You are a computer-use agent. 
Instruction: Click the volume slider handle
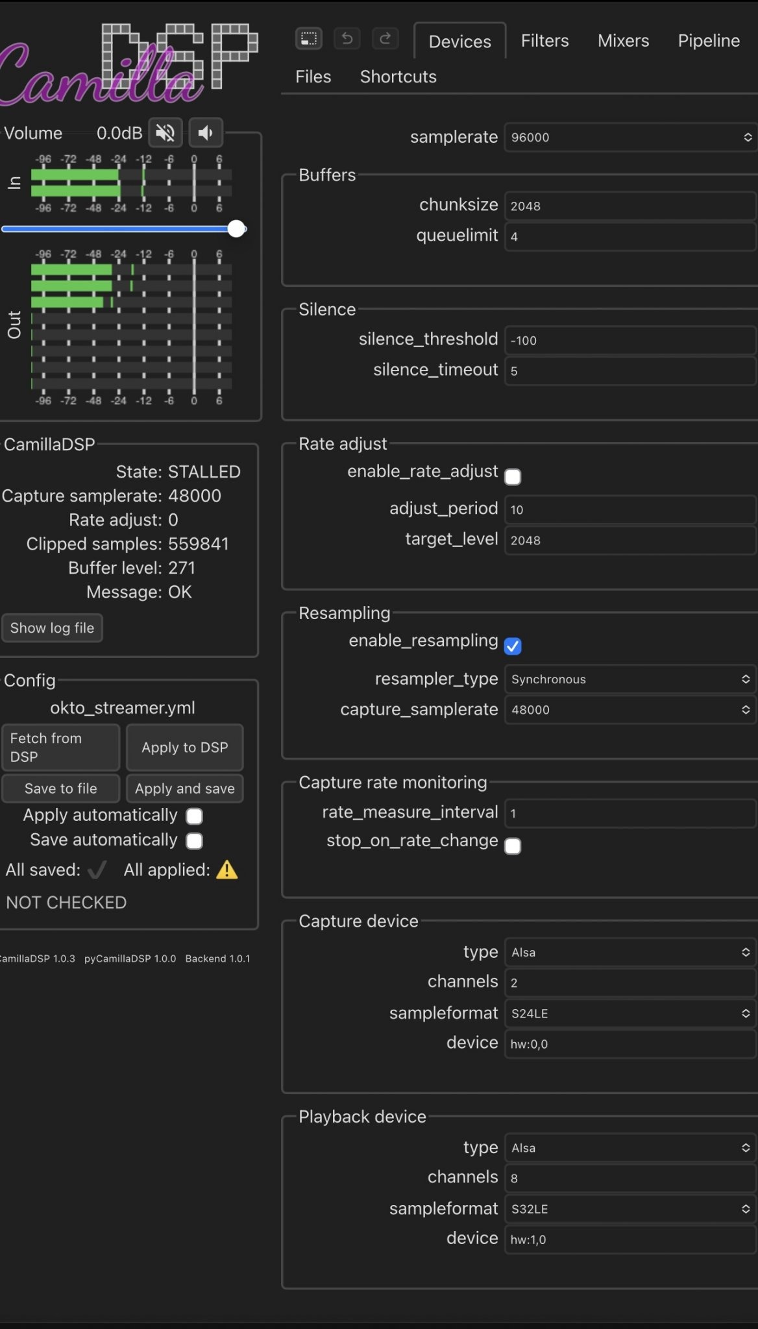(x=237, y=228)
